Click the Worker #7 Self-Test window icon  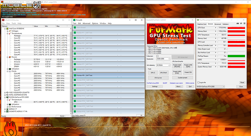point(75,64)
